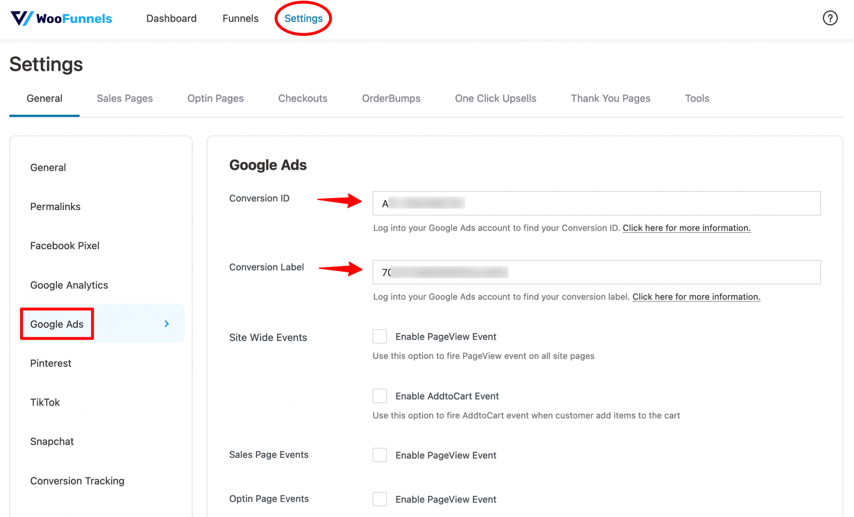Open the Dashboard menu item
This screenshot has height=517, width=854.
tap(171, 18)
